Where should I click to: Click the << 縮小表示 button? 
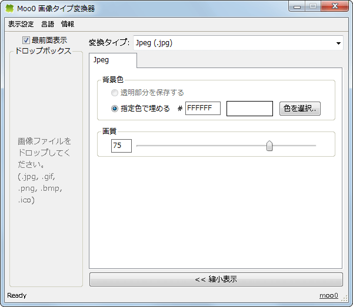[216, 279]
